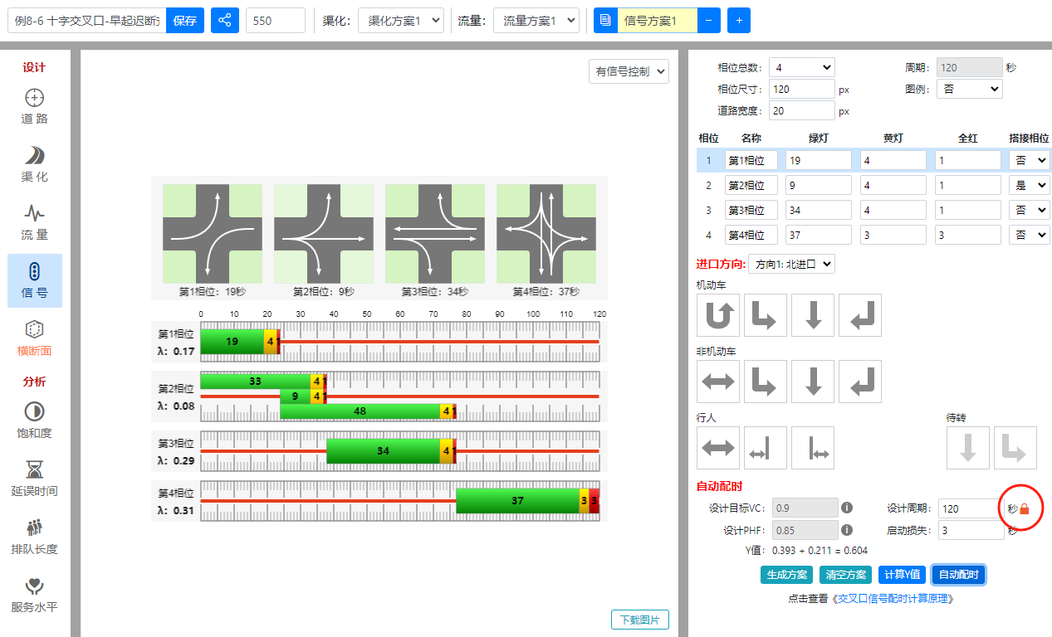The height and width of the screenshot is (637, 1052).
Task: Click the 设计周期 input field
Action: click(x=970, y=508)
